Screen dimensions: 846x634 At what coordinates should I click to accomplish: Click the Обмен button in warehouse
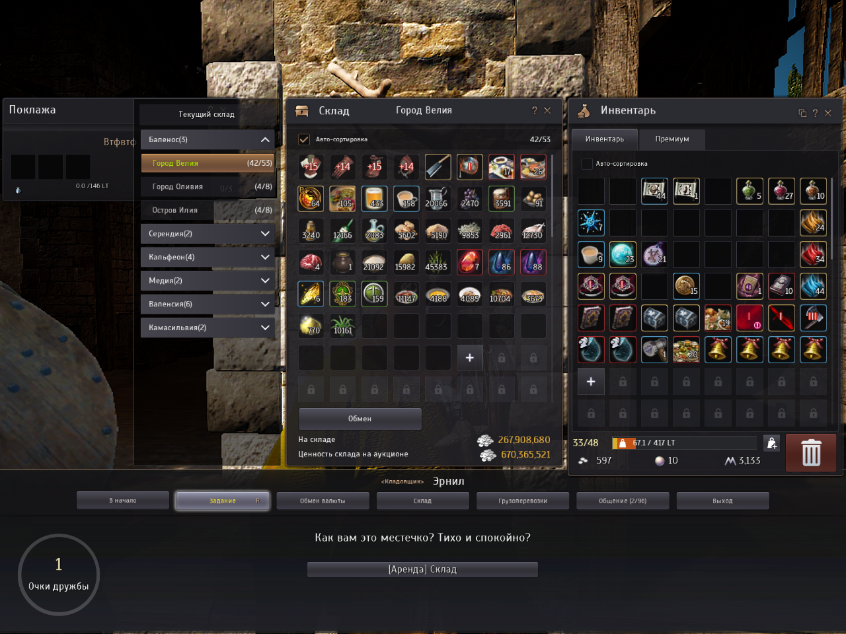click(360, 419)
